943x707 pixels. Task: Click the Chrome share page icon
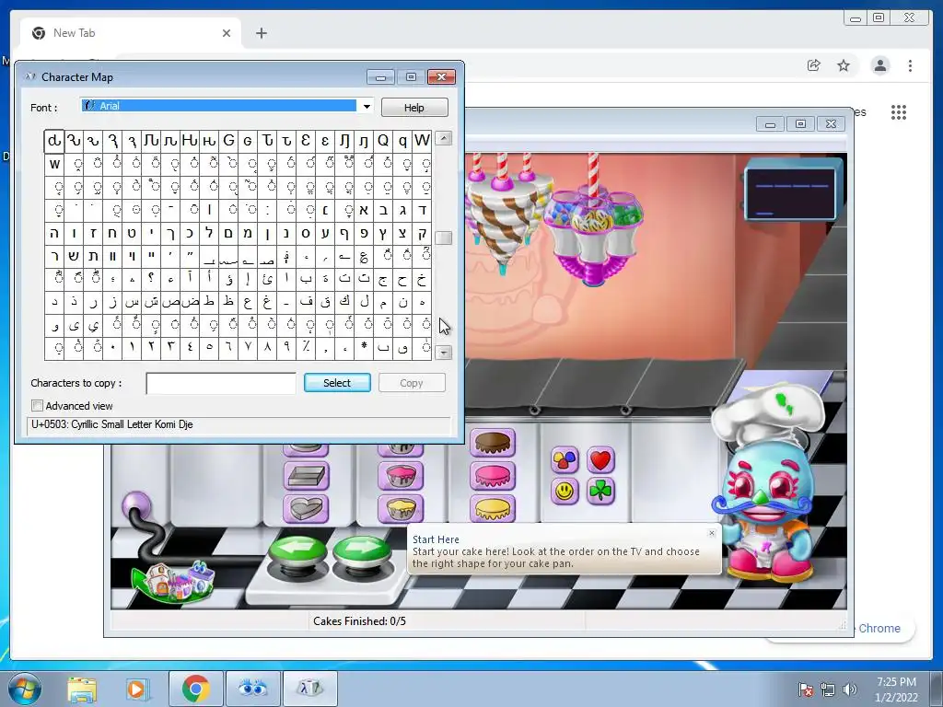point(814,65)
